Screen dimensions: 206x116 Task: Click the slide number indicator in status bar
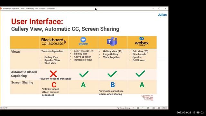[x=4, y=108]
